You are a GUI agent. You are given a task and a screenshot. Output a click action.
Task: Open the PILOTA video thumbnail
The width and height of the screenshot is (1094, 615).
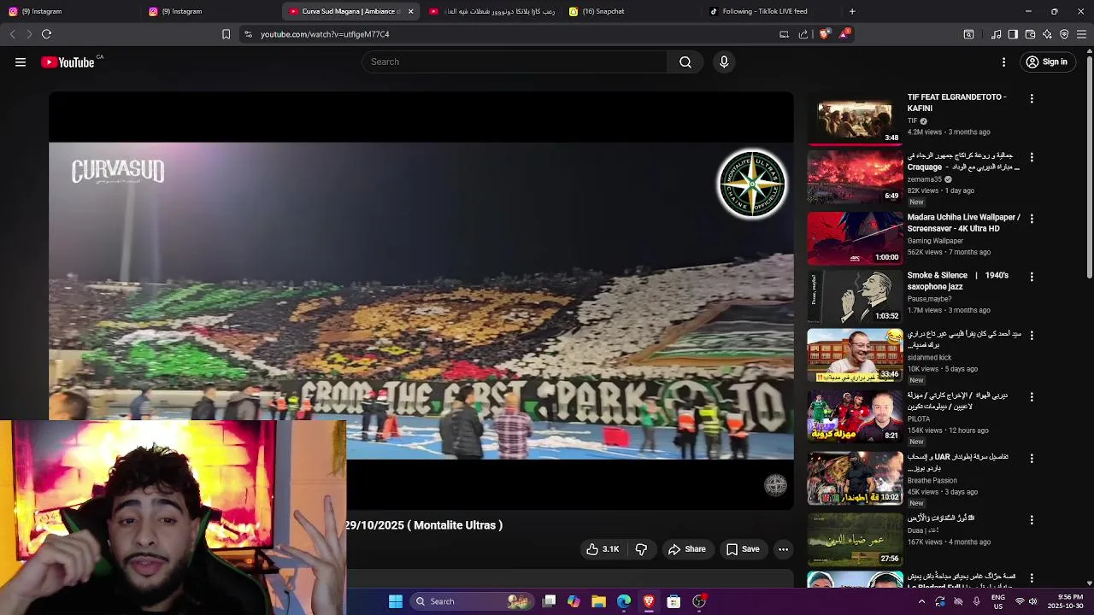(855, 416)
